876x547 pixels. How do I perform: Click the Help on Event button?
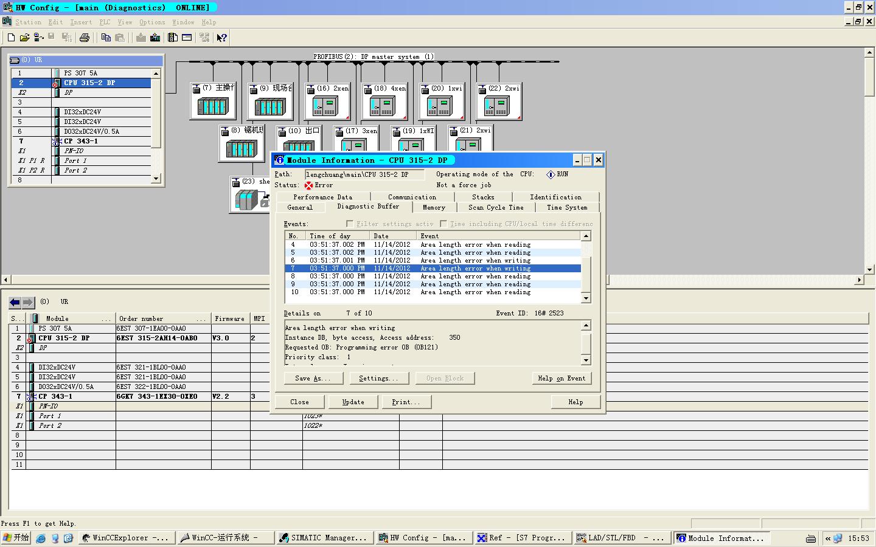click(x=561, y=378)
